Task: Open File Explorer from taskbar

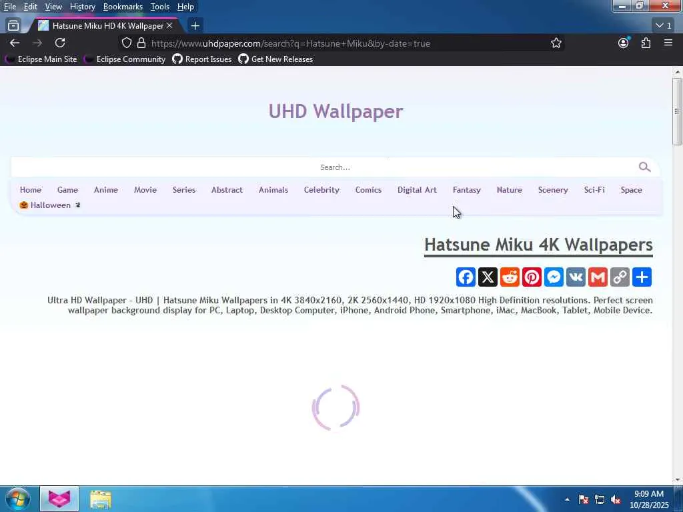Action: pos(101,499)
